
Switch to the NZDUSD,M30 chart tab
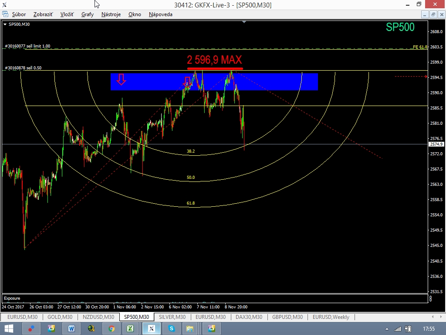pyautogui.click(x=98, y=317)
